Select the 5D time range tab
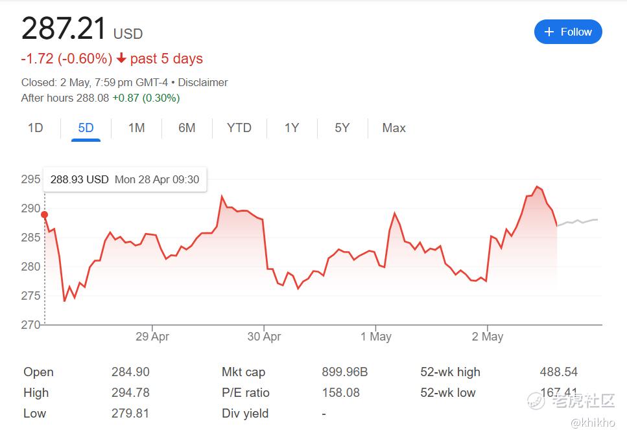The image size is (627, 437). [86, 128]
